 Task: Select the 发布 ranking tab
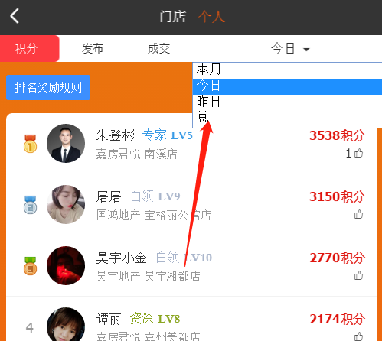pos(93,48)
